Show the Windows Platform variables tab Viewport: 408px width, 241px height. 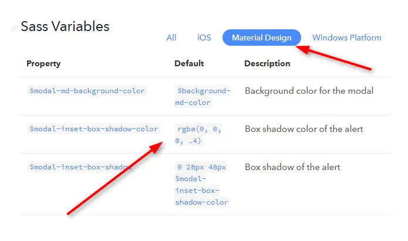pos(346,38)
